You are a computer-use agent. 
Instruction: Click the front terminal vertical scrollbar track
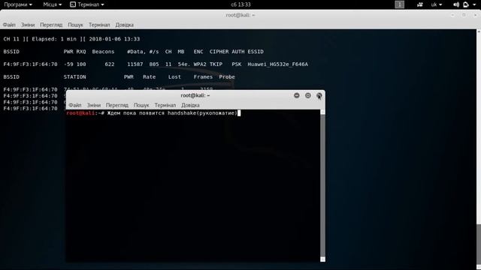322,185
